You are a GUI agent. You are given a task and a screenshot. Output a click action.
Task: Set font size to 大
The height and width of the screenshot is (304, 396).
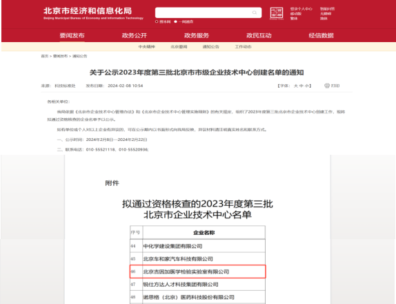[296, 86]
